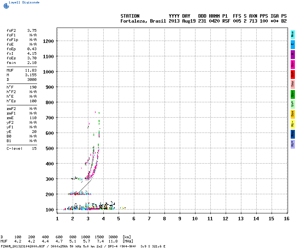Click the zmE value 110
306x249 pixels.
pyautogui.click(x=33, y=118)
